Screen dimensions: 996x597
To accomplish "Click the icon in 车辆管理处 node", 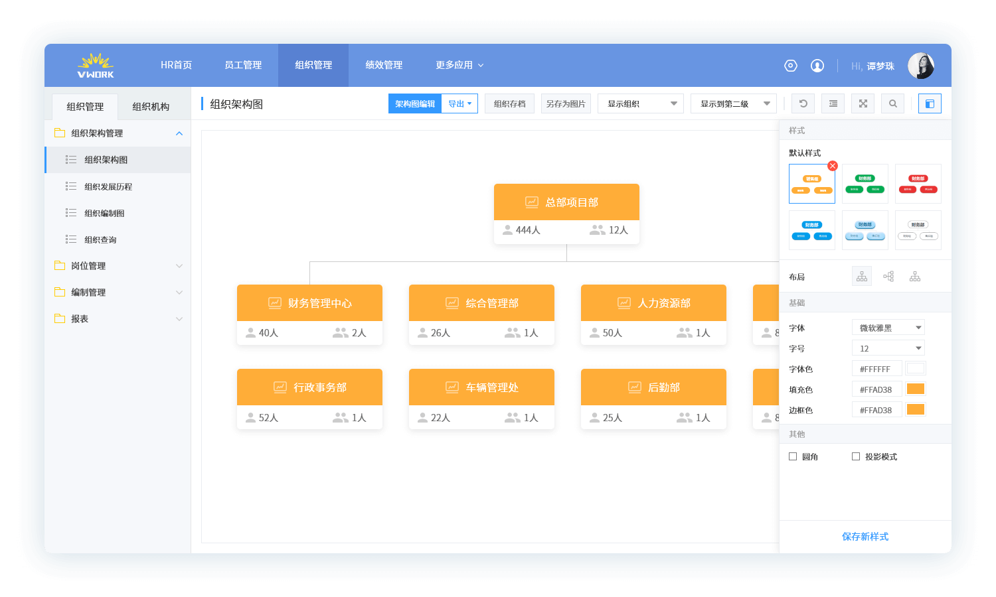I will 452,387.
